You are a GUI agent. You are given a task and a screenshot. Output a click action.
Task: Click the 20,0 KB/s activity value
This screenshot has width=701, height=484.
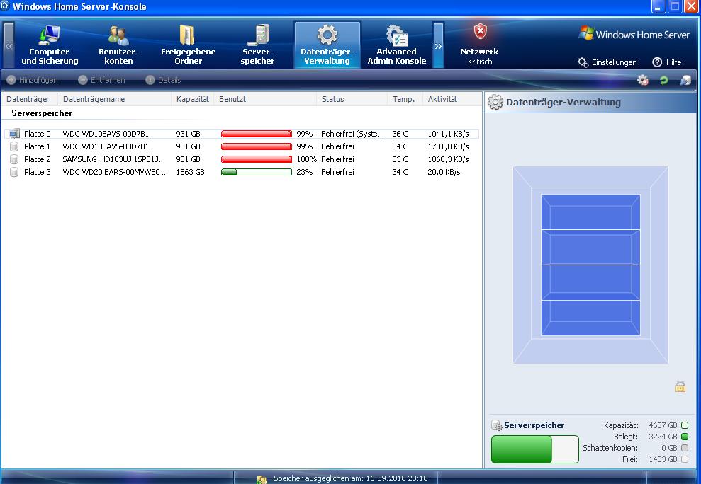(444, 172)
